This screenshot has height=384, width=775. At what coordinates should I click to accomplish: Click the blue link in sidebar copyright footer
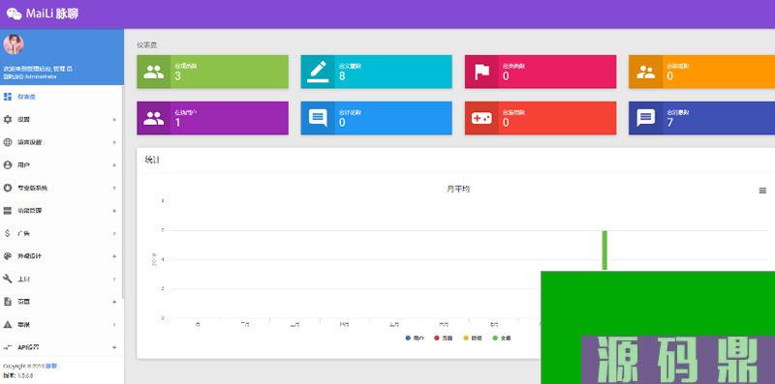[x=51, y=367]
